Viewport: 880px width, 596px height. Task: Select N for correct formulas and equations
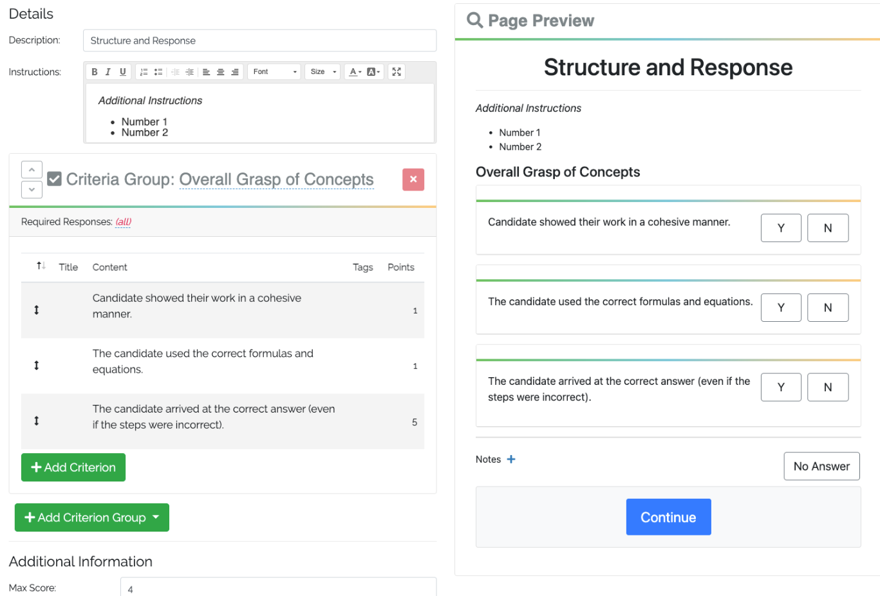point(828,308)
